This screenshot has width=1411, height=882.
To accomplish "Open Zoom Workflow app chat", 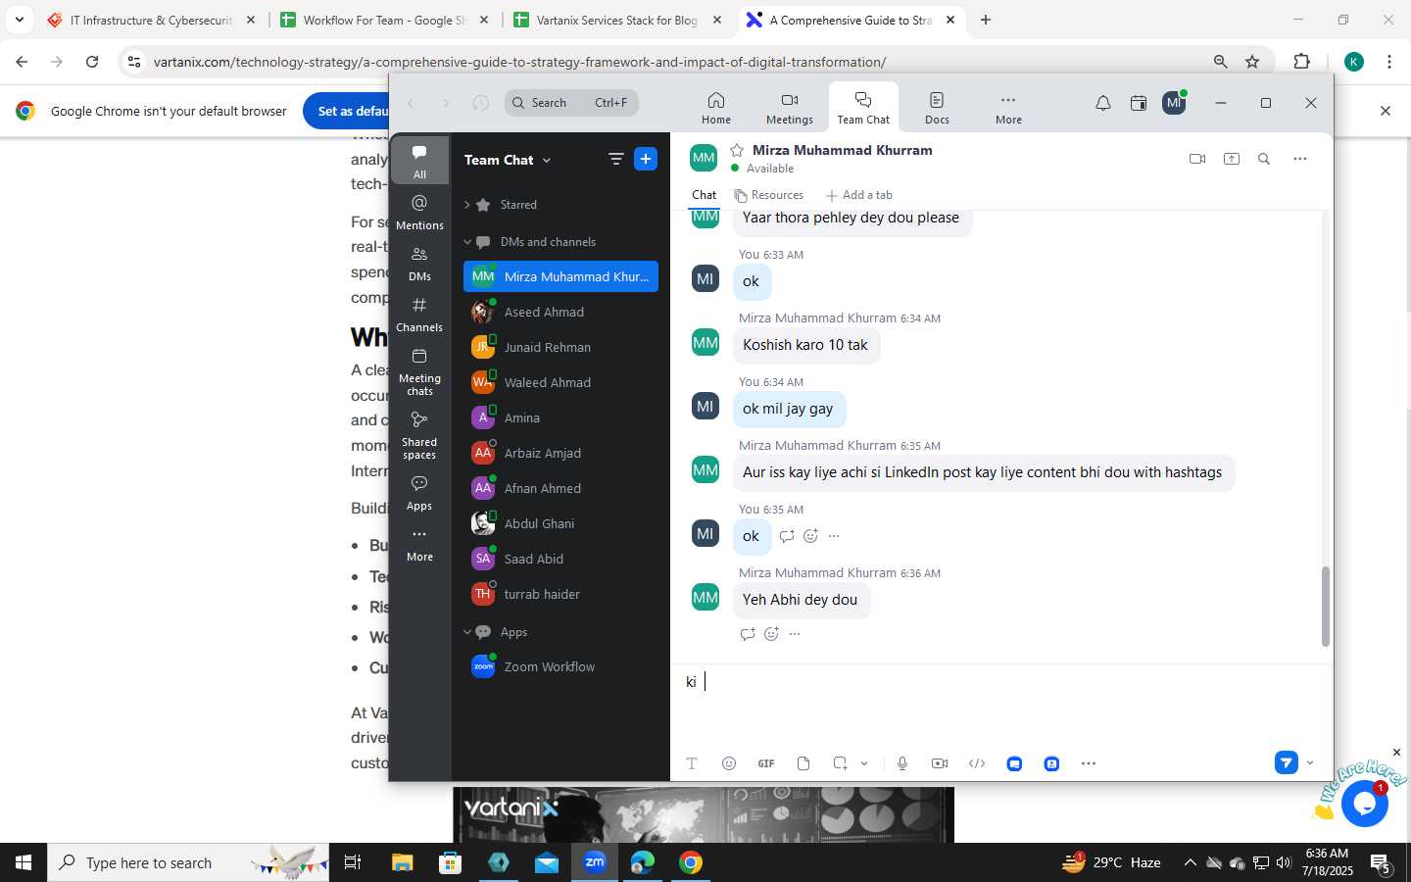I will (x=560, y=666).
